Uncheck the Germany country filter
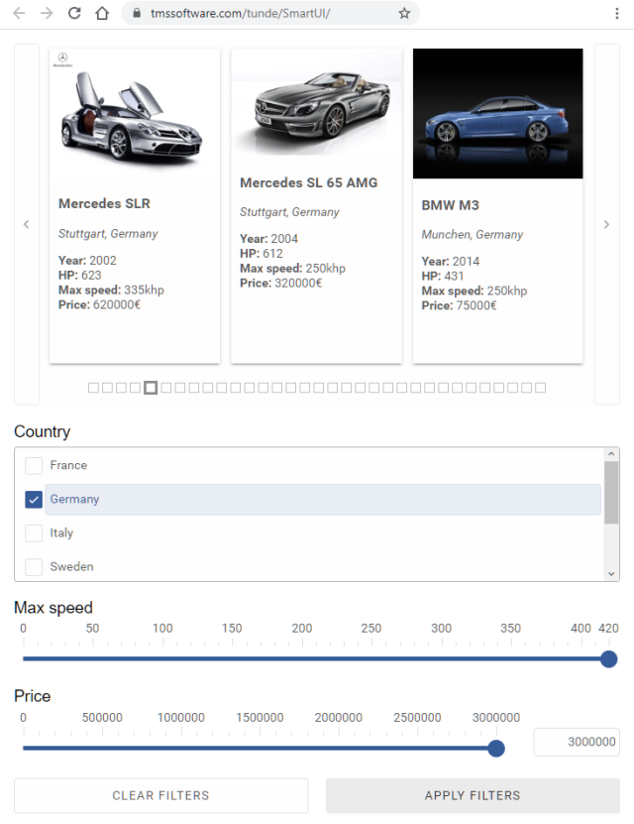Image resolution: width=634 pixels, height=824 pixels. click(33, 499)
